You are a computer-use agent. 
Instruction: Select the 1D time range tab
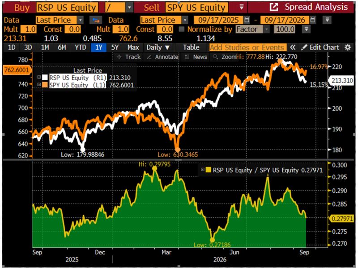point(12,47)
